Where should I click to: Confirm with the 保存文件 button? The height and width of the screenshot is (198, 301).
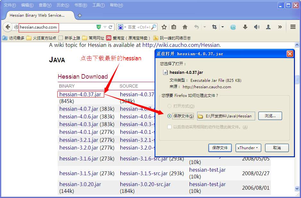pyautogui.click(x=220, y=148)
